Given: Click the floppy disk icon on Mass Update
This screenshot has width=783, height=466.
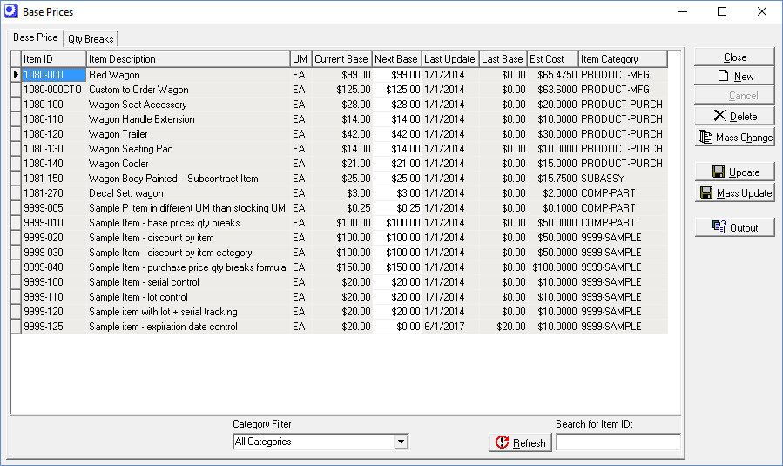Looking at the screenshot, I should (706, 192).
